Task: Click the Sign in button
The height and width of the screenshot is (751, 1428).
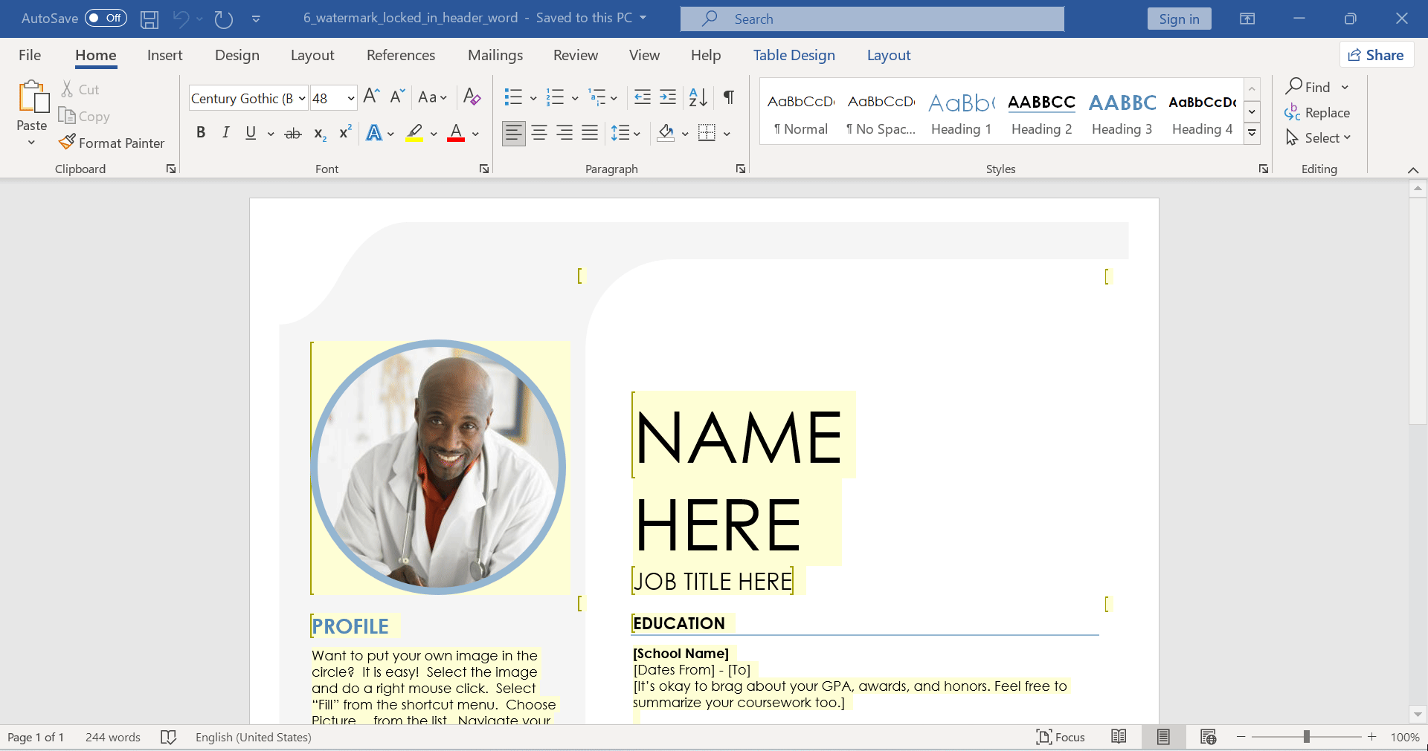Action: point(1179,18)
